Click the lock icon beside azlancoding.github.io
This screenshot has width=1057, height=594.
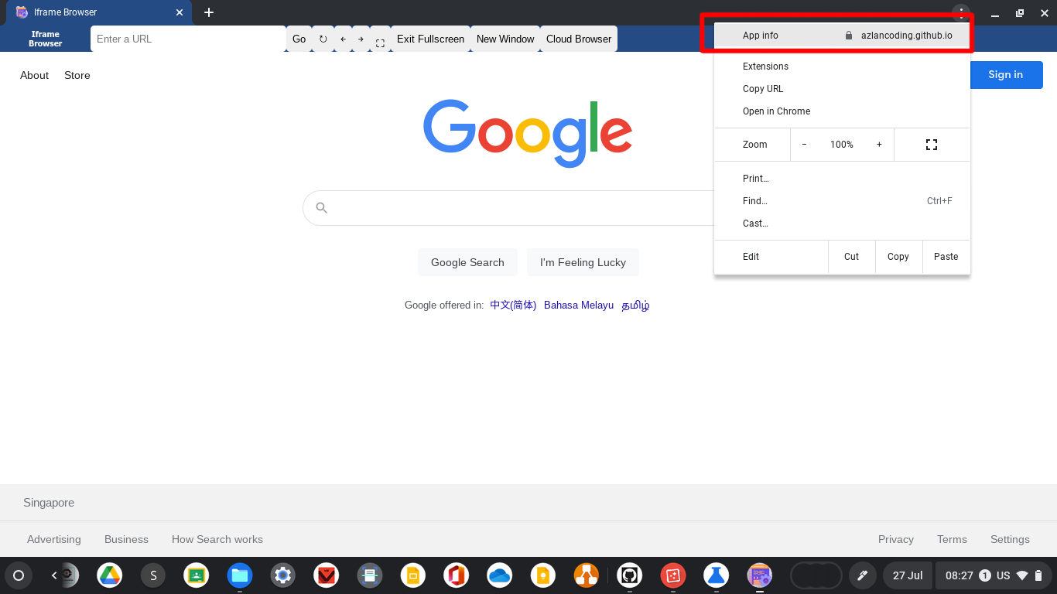coord(849,36)
